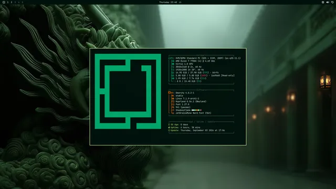Click the kernel icon beside Linux 7.1.9
This screenshot has width=336, height=189.
[173, 99]
